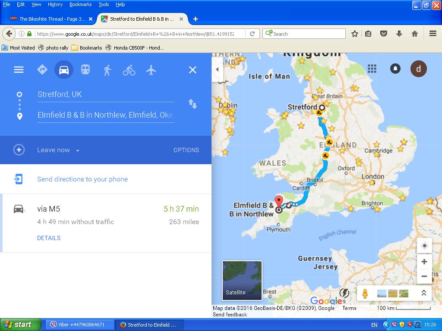The height and width of the screenshot is (331, 442).
Task: Go back in Firefox
Action: tap(9, 34)
